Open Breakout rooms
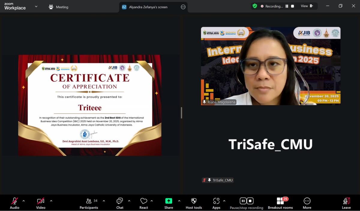This screenshot has width=360, height=211. pos(280,203)
